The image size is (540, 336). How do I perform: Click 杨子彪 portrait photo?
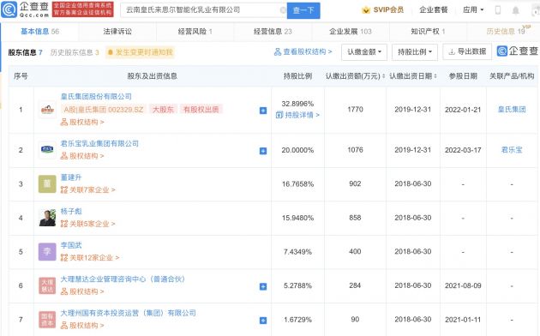[x=47, y=218]
